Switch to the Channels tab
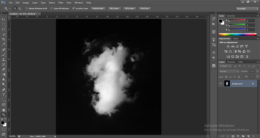 [x=231, y=62]
